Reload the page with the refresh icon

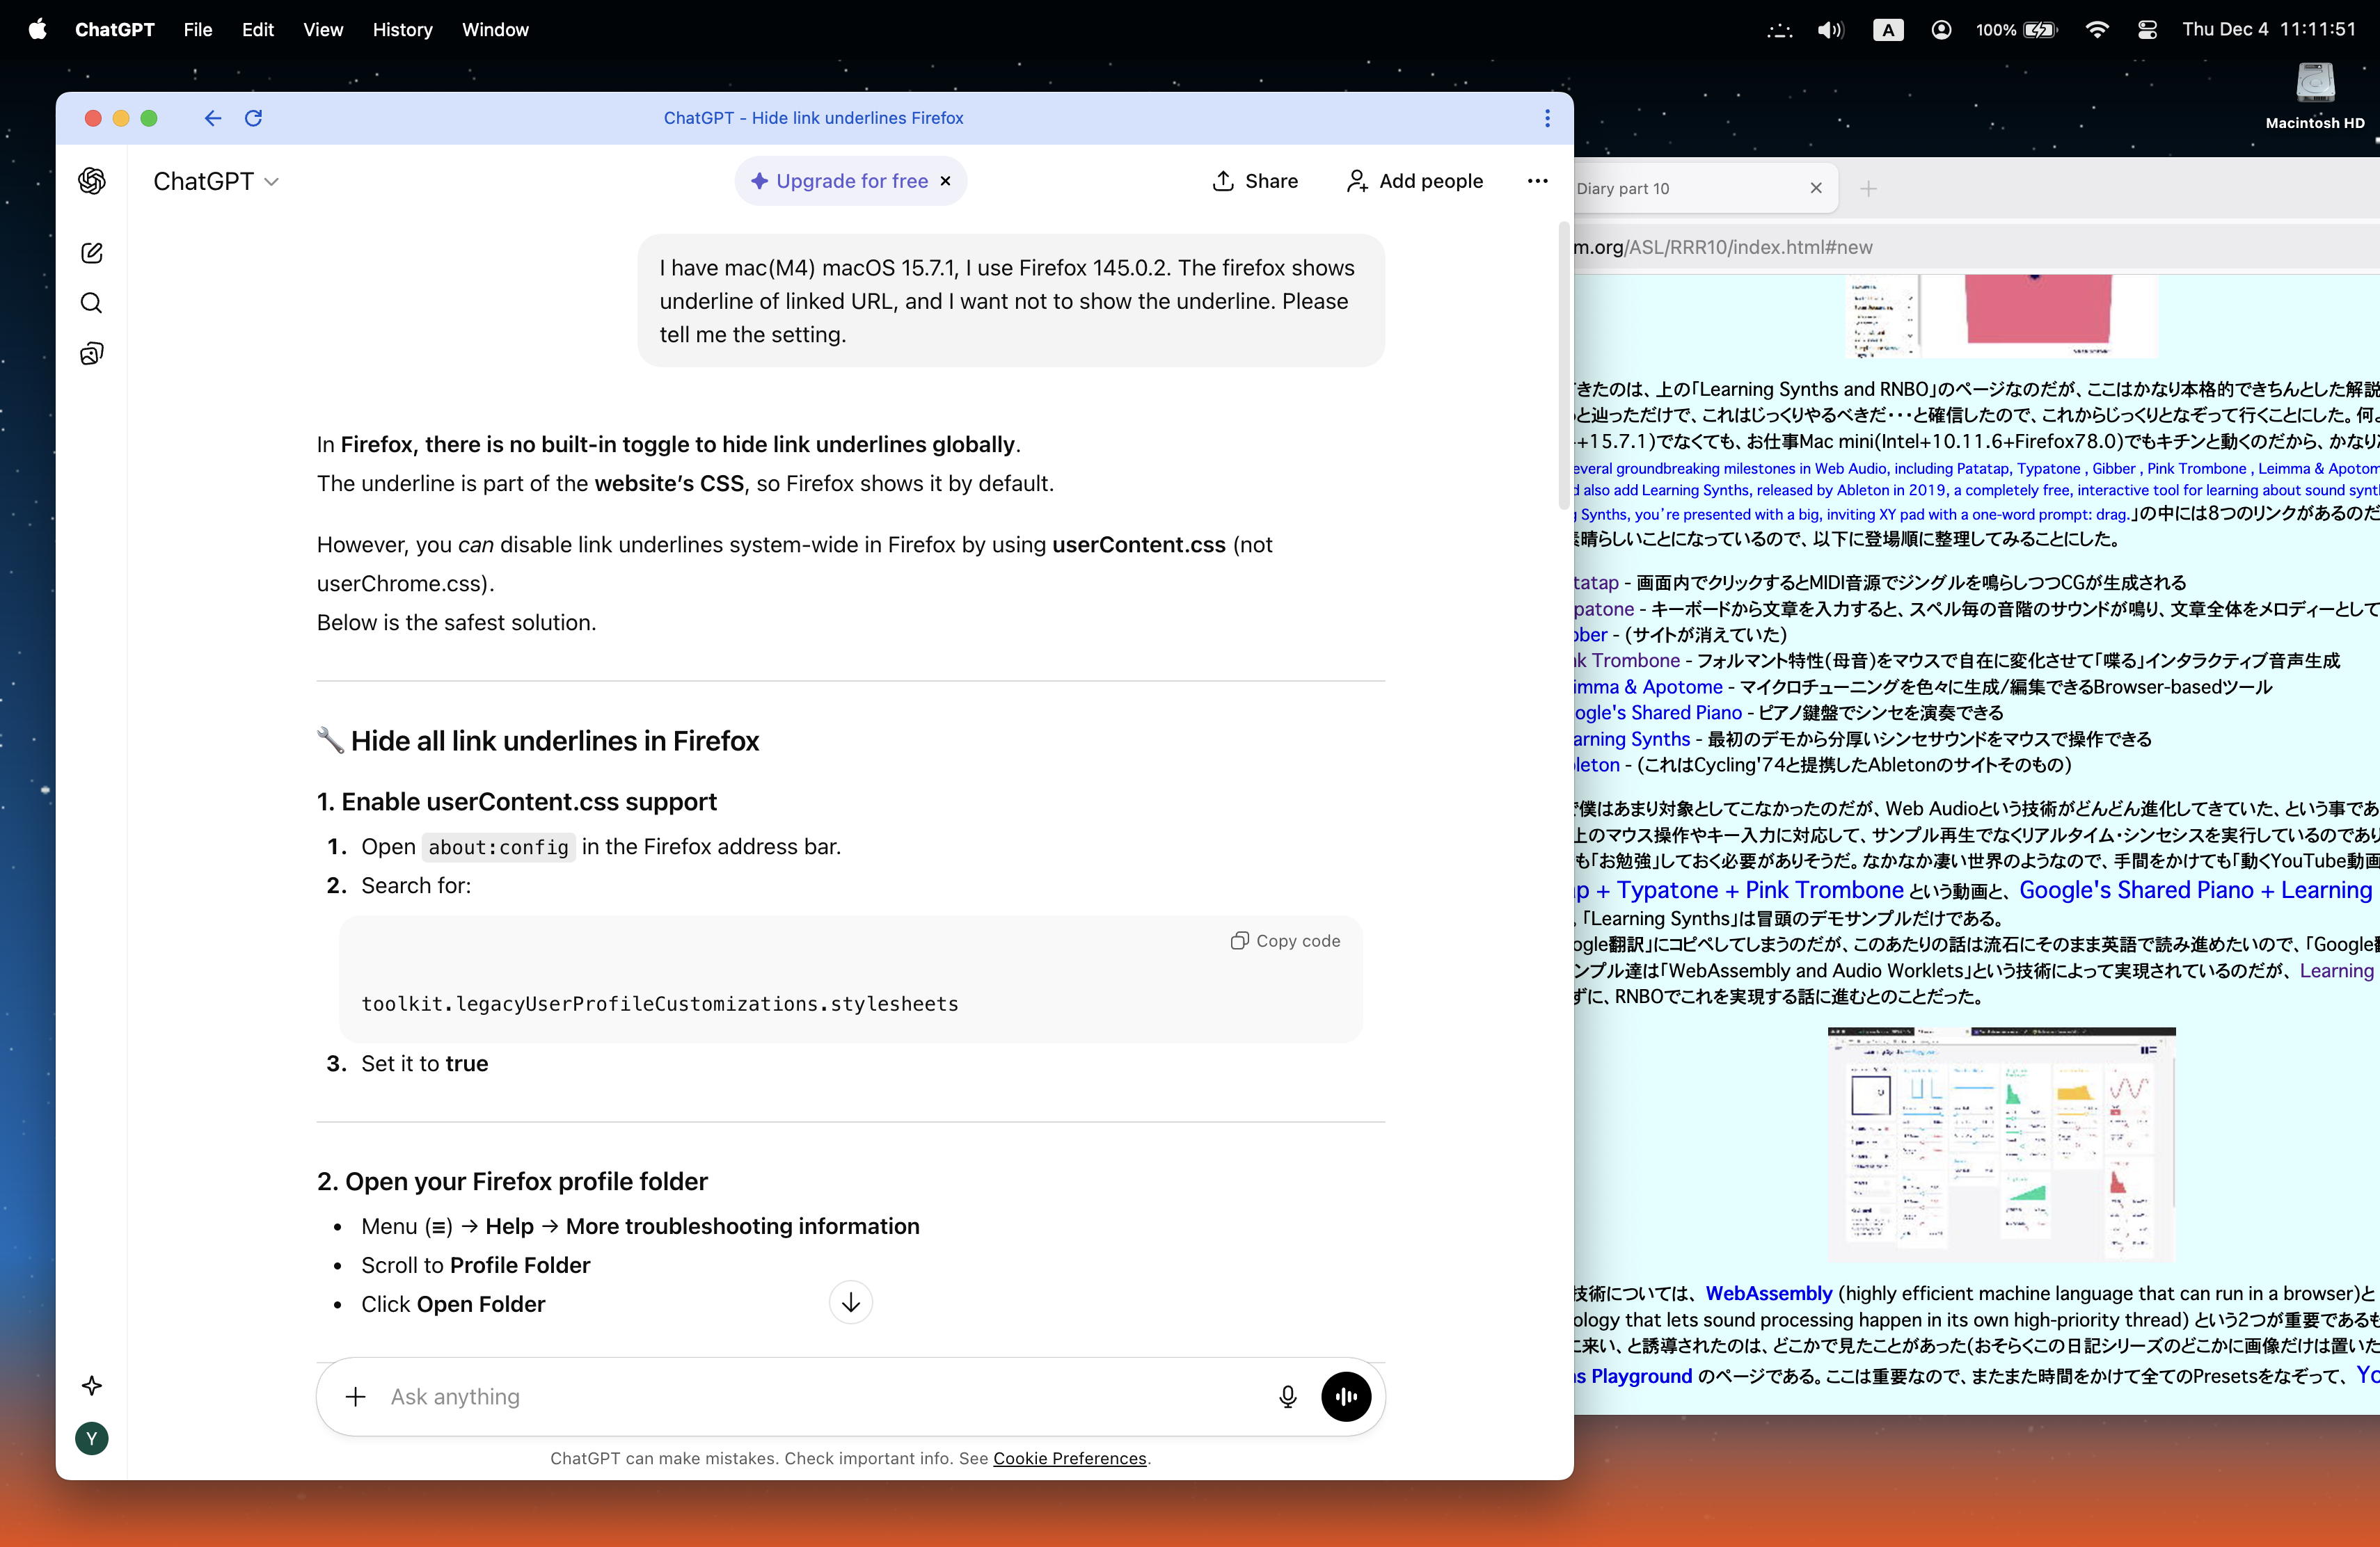click(x=253, y=118)
